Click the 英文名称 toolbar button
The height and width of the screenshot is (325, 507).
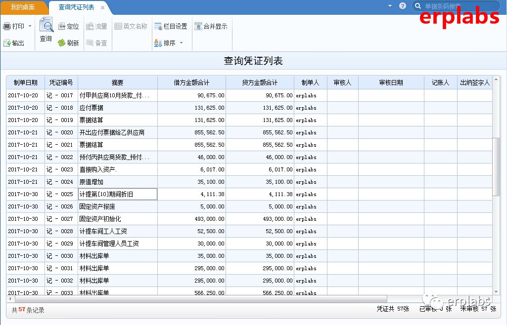pyautogui.click(x=131, y=26)
